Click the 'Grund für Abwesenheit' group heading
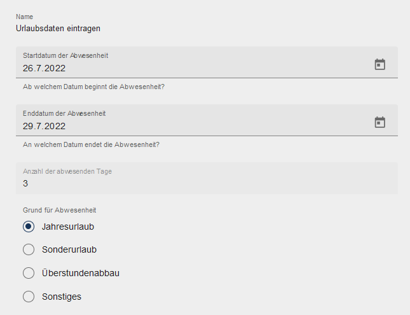The image size is (410, 315). [x=59, y=210]
